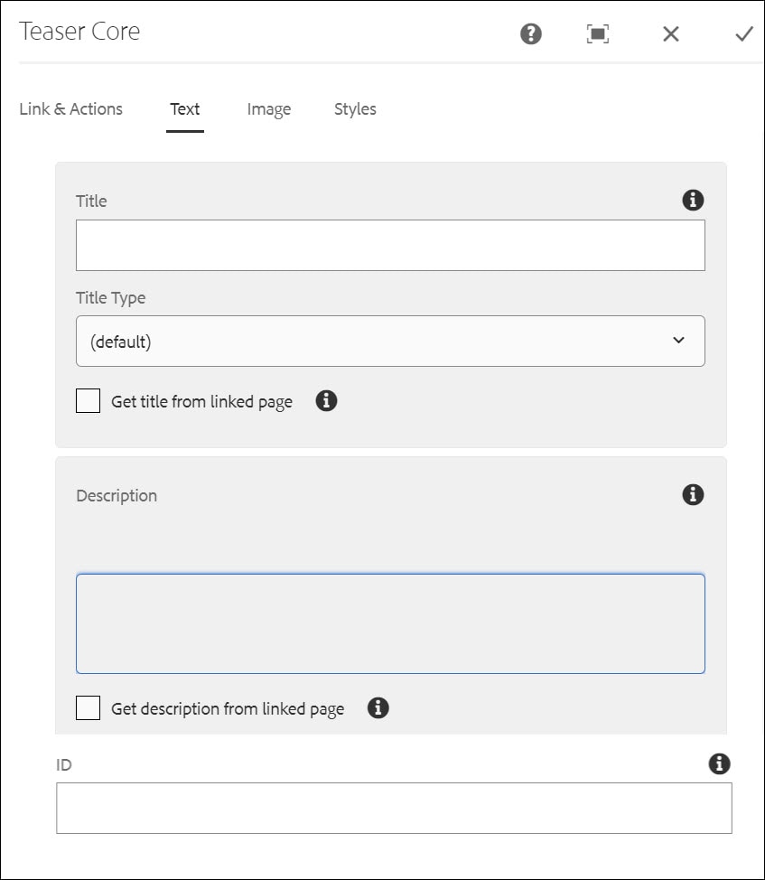
Task: Focus the ID input field
Action: coord(394,808)
